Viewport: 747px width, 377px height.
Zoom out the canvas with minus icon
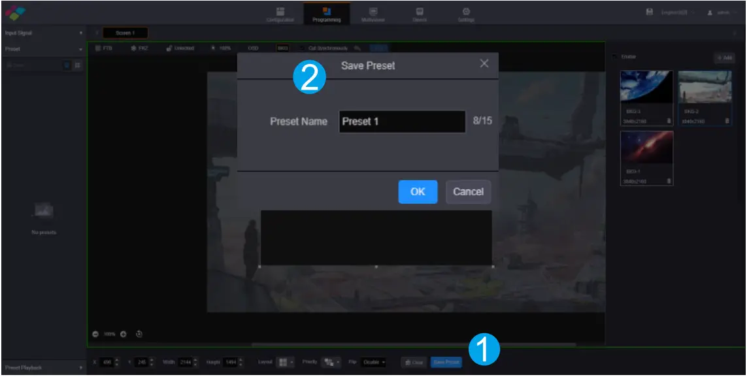(x=95, y=334)
